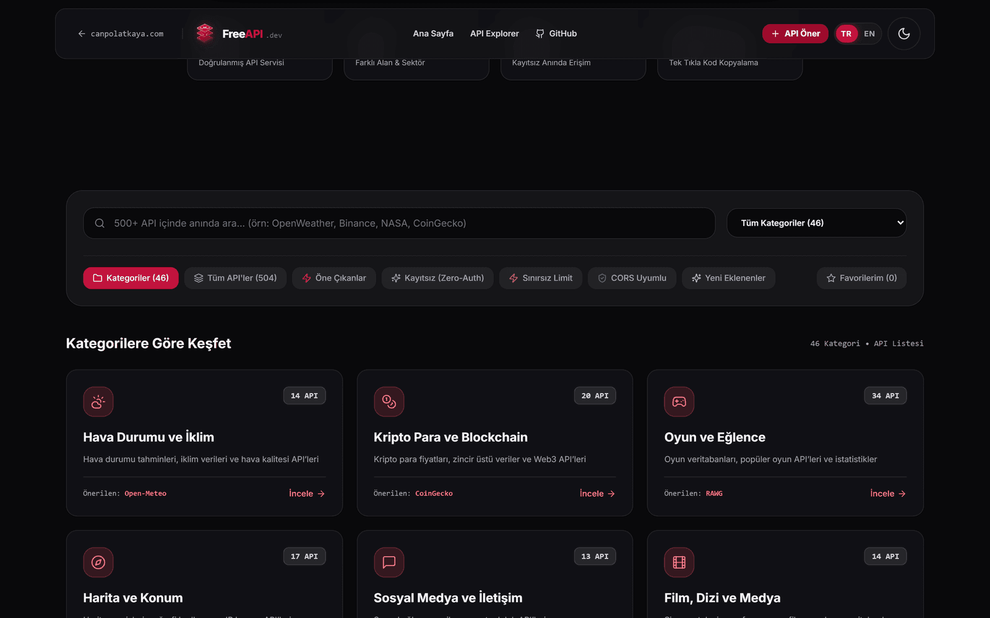Go to canpolatkaya.com back link
Viewport: 990px width, 618px height.
click(121, 34)
